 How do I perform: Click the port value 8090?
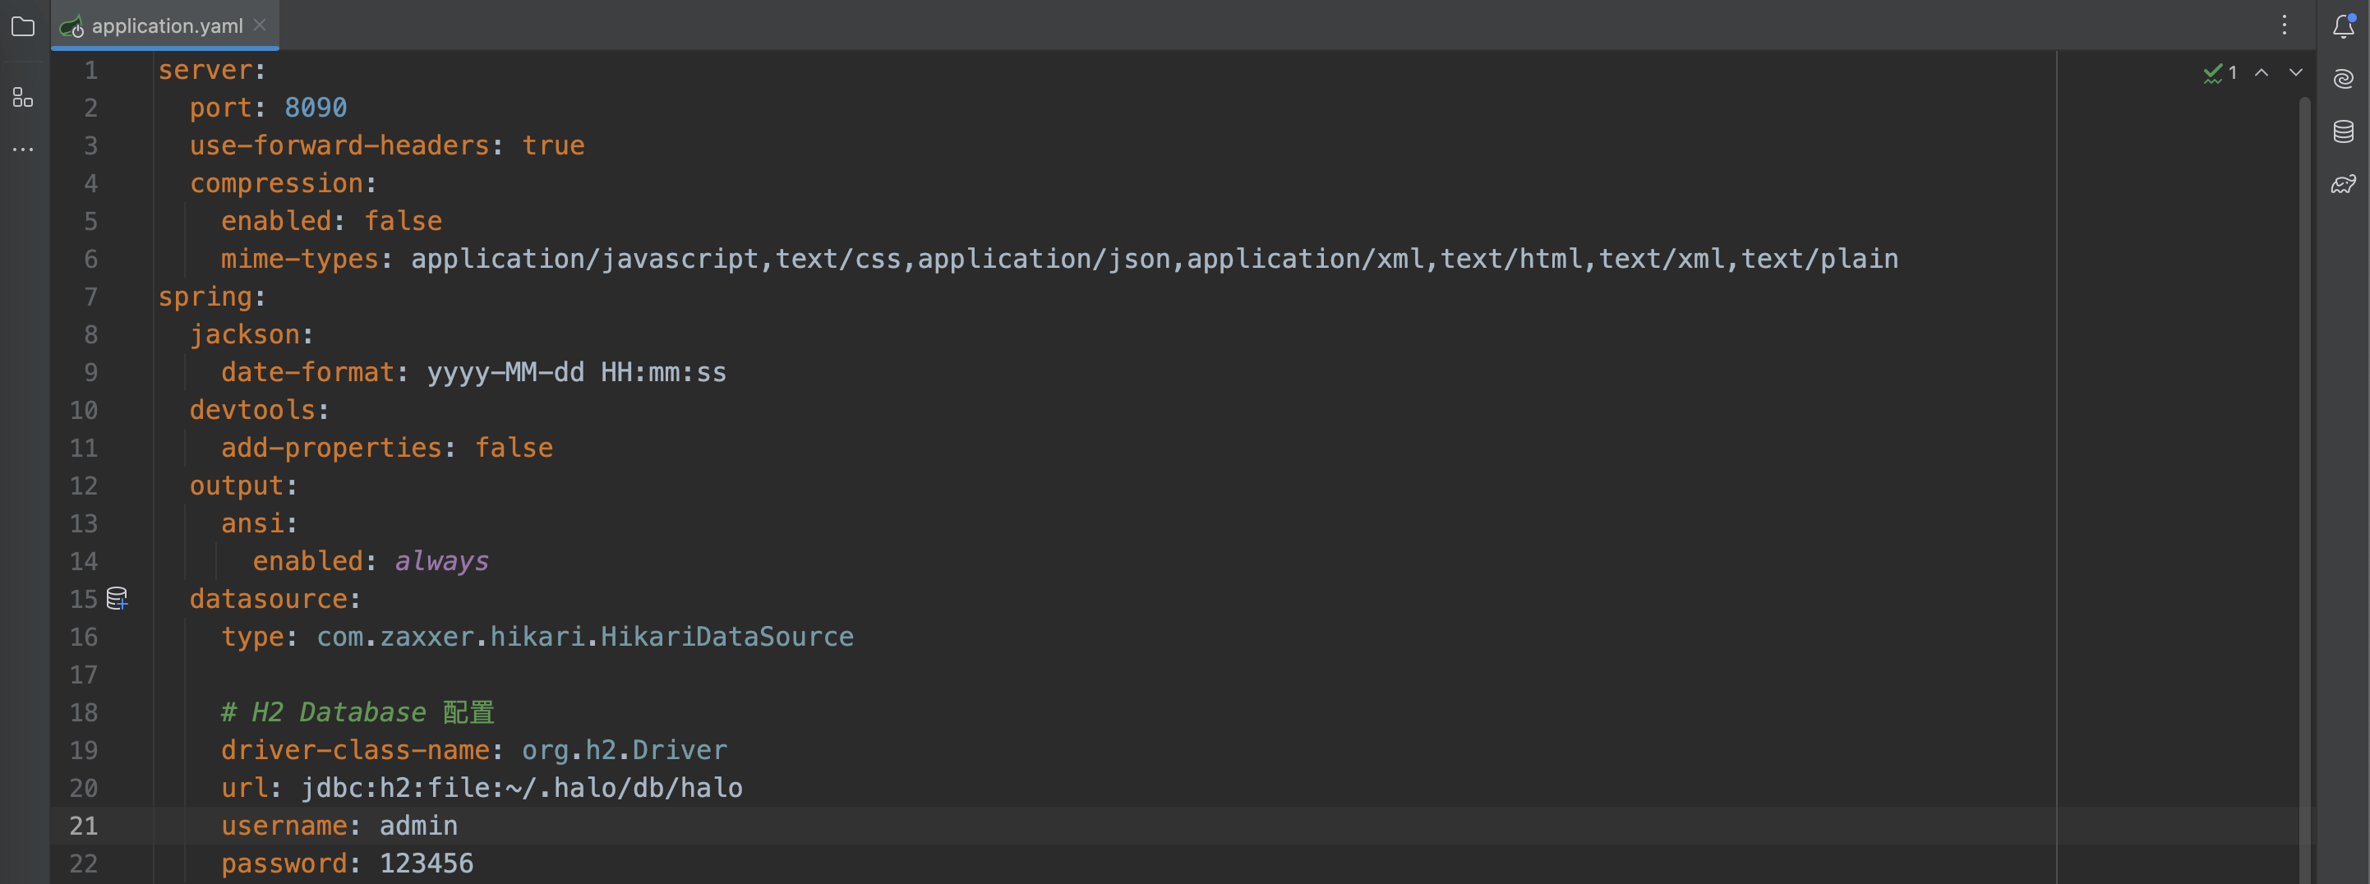click(x=316, y=108)
